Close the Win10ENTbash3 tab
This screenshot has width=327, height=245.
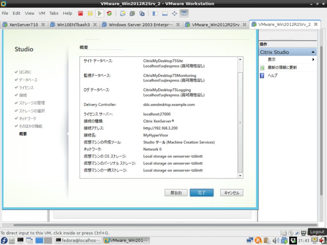point(95,25)
